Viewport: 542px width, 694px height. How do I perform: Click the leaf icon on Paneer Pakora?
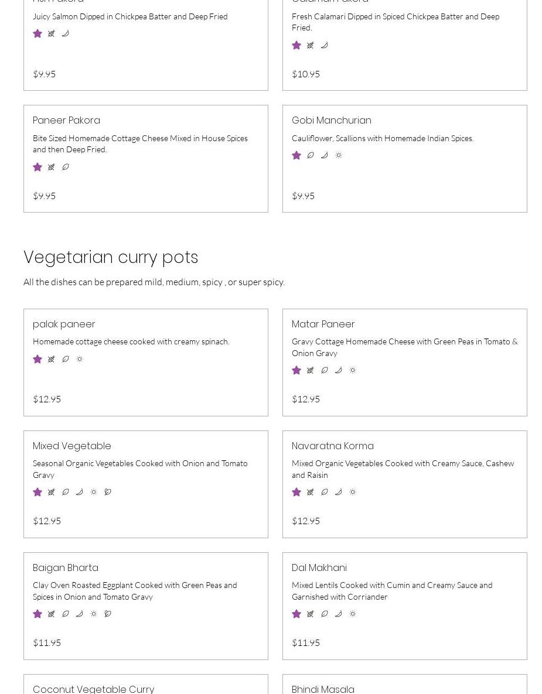[66, 167]
